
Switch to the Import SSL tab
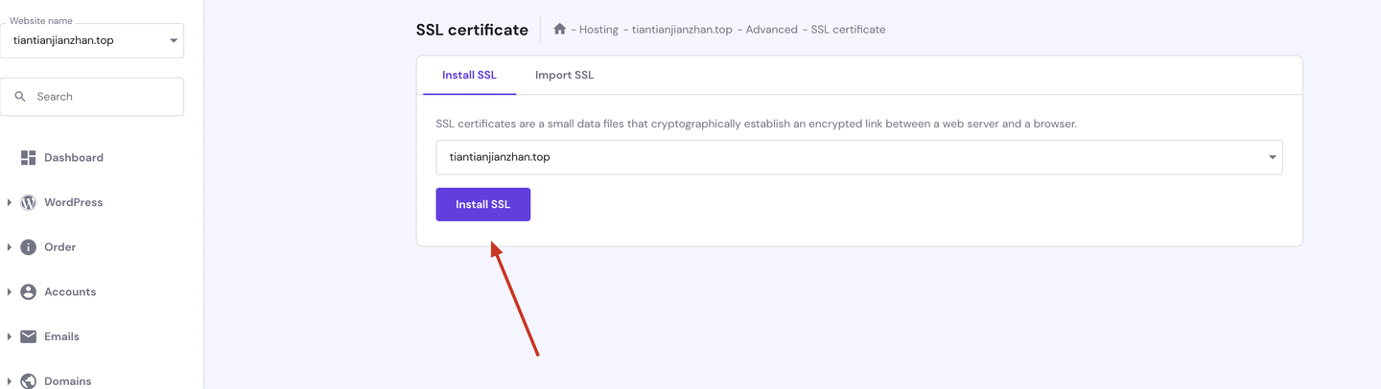(564, 75)
